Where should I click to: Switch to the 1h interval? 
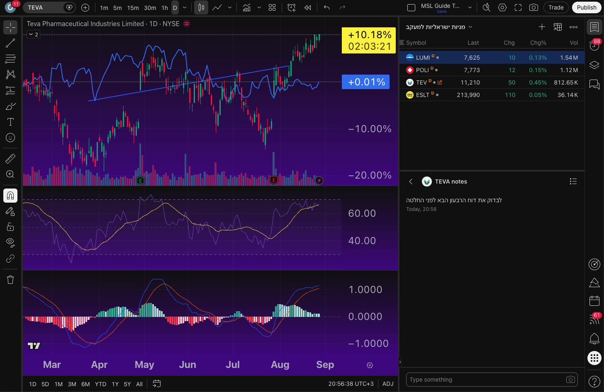pos(165,7)
